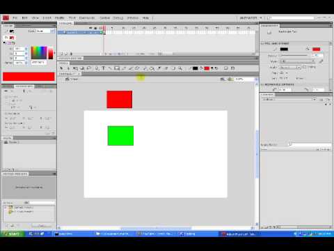Expand the Default Presets folder
This screenshot has width=334, height=251.
[x=6, y=207]
